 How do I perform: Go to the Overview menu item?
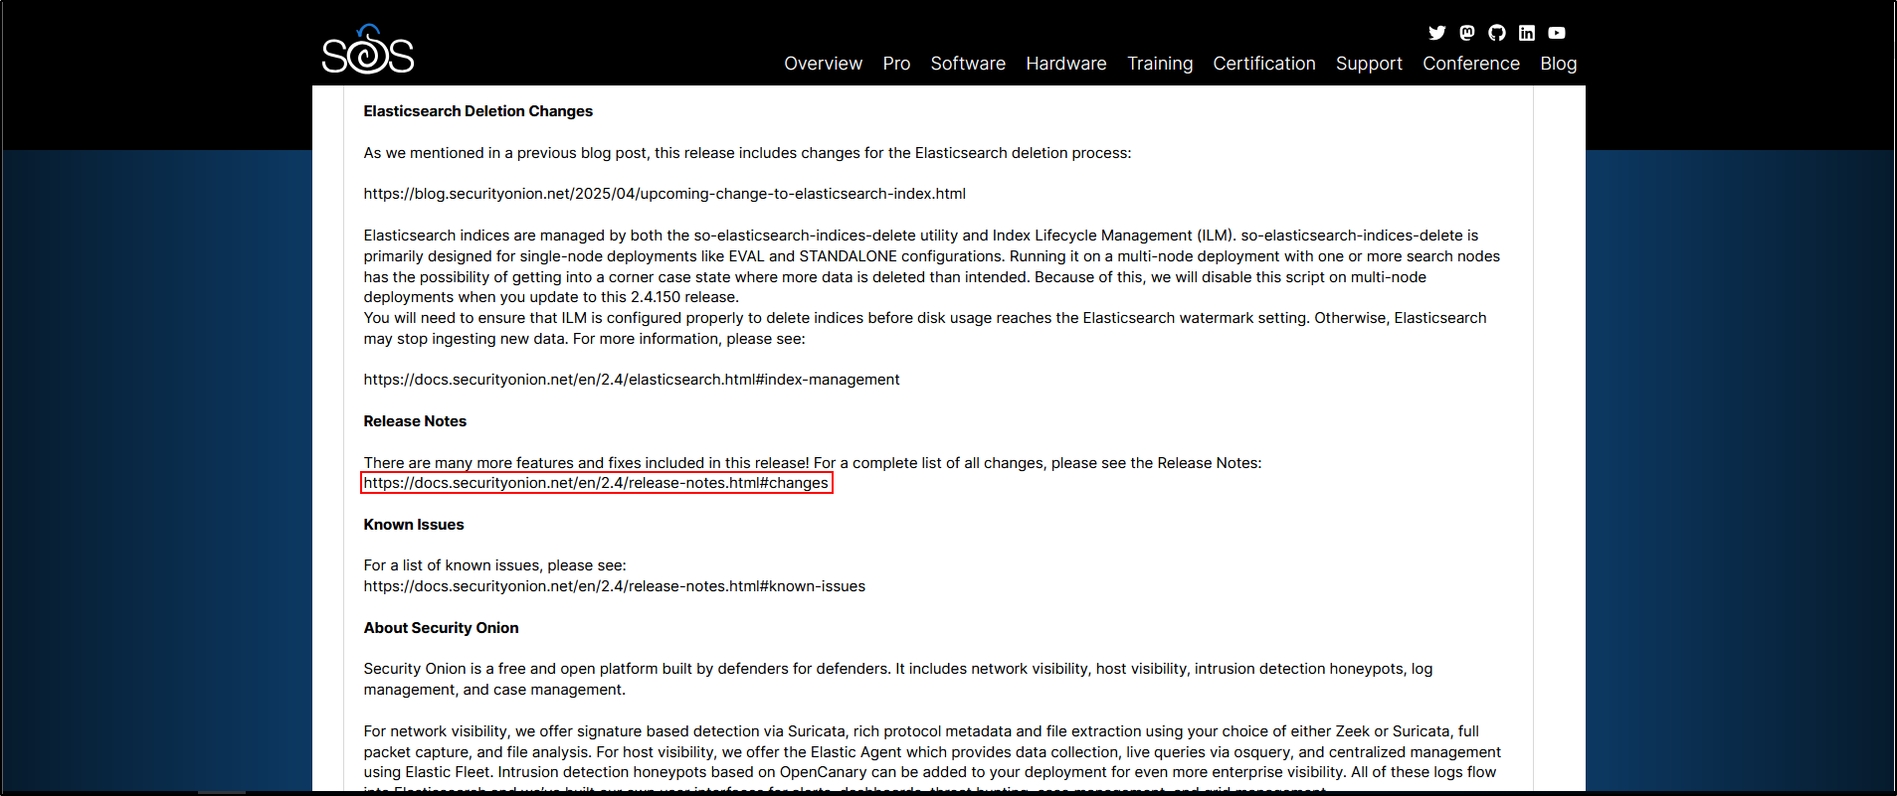tap(823, 64)
